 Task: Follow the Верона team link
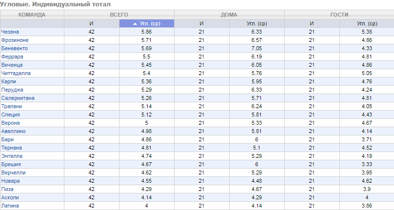pyautogui.click(x=10, y=123)
